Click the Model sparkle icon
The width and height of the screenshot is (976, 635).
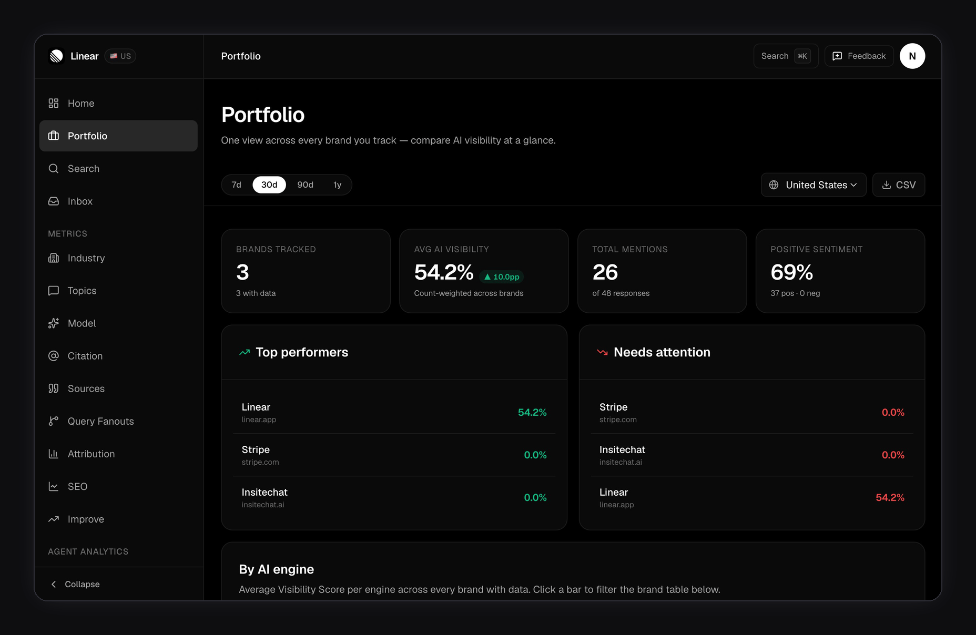[x=54, y=323]
